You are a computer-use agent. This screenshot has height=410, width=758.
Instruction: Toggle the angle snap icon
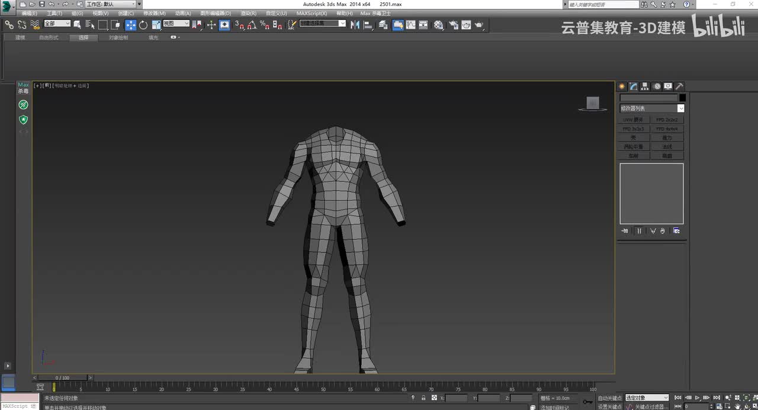tap(252, 25)
